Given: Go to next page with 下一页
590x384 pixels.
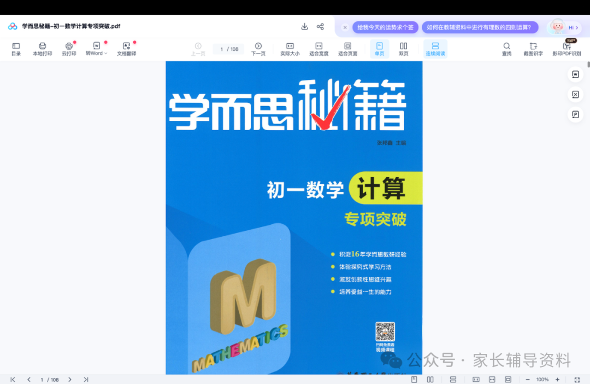Looking at the screenshot, I should point(258,49).
